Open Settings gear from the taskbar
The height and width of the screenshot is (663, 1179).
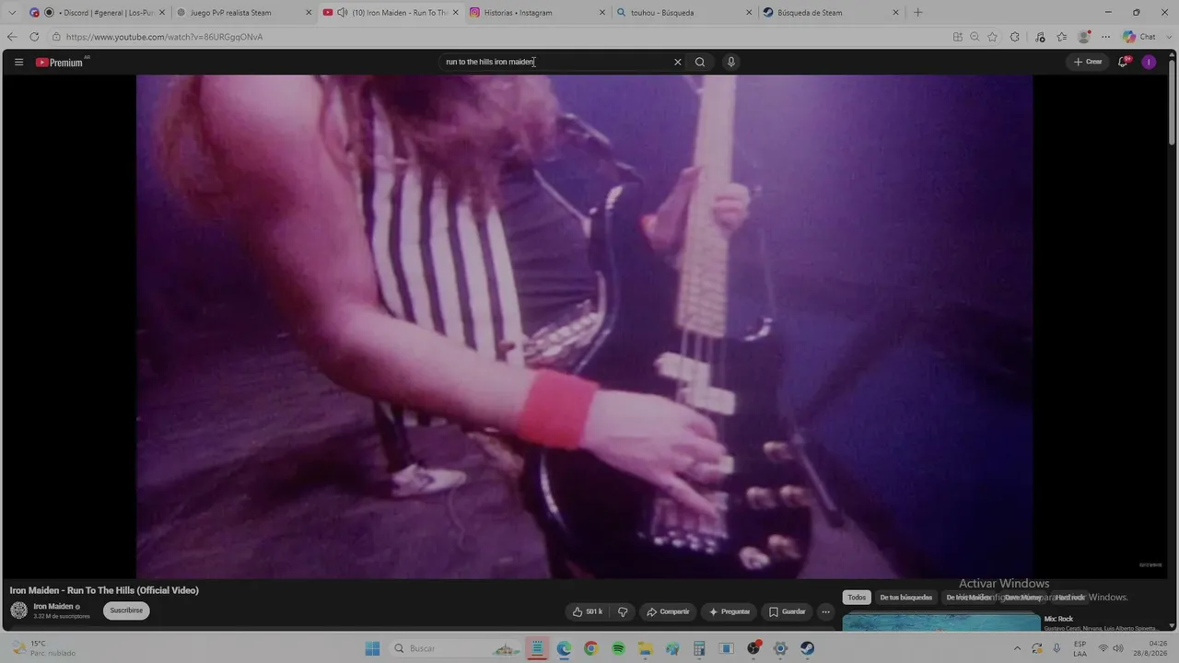(780, 648)
